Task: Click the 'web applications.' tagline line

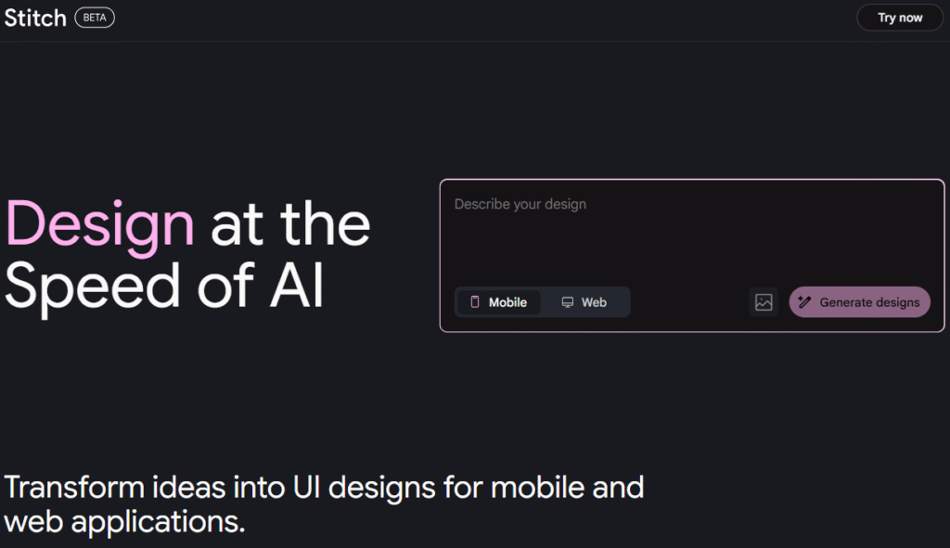Action: 125,522
